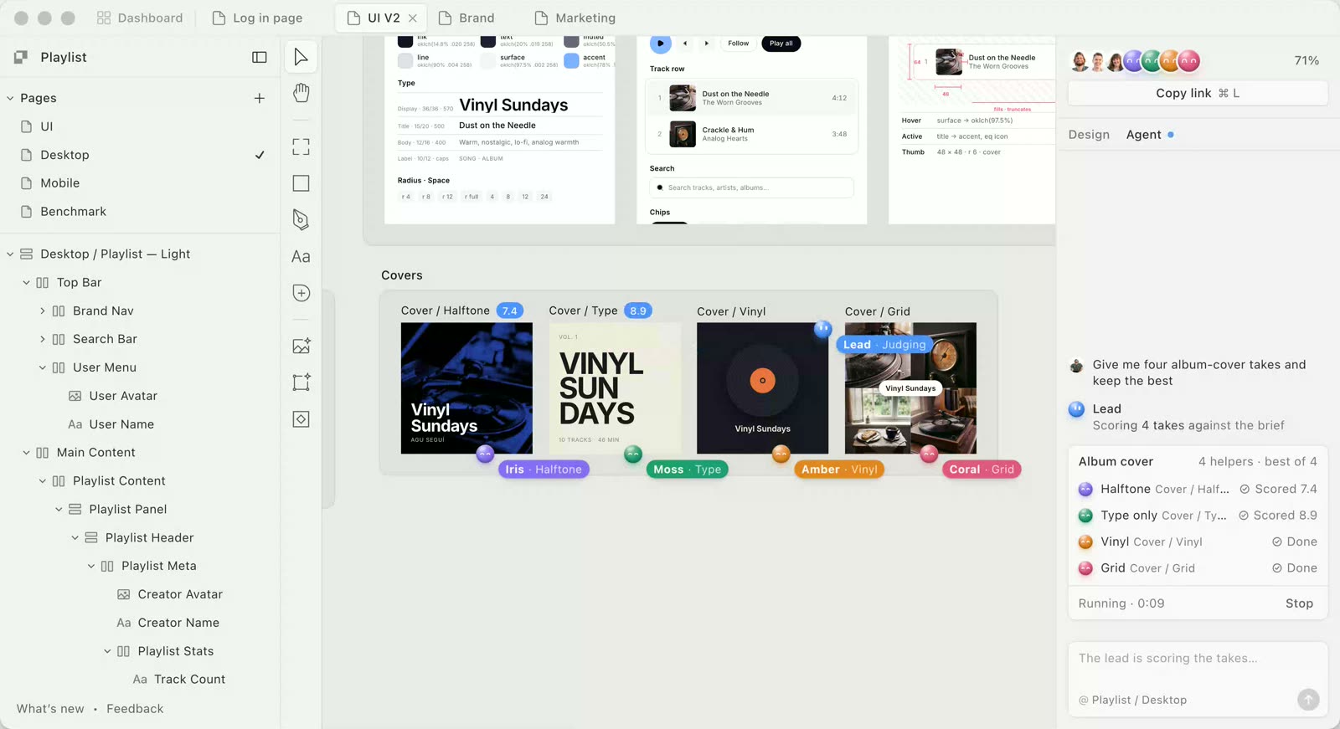
Task: Collapse the Pages section
Action: [x=10, y=98]
